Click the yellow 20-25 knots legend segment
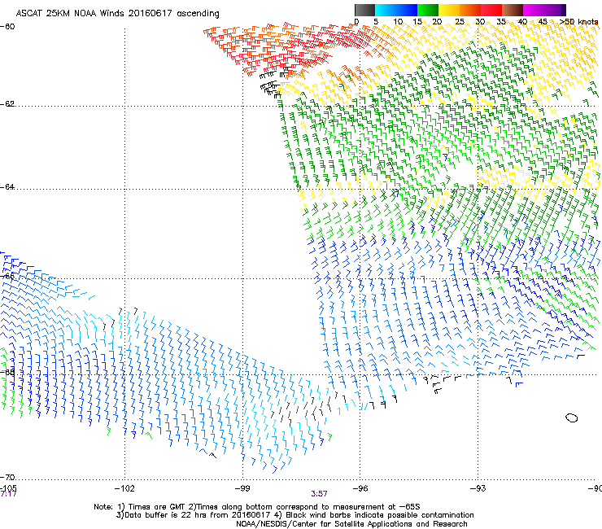 449,10
